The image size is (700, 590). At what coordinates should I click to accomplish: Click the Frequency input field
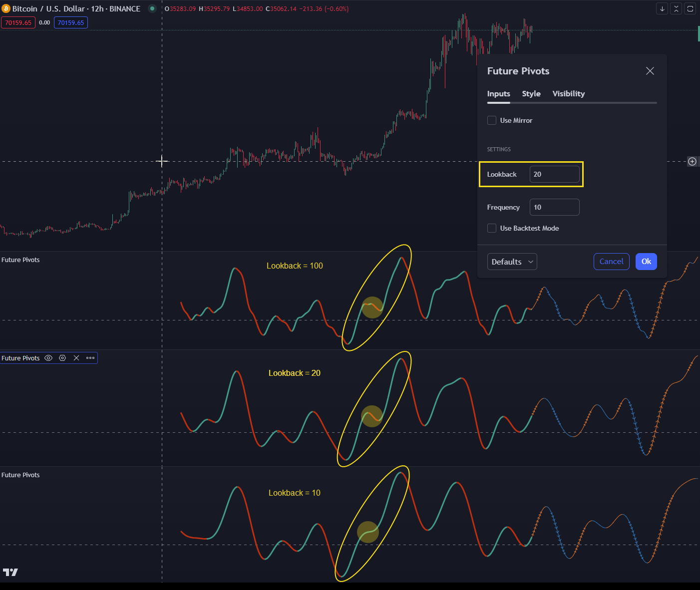click(554, 207)
